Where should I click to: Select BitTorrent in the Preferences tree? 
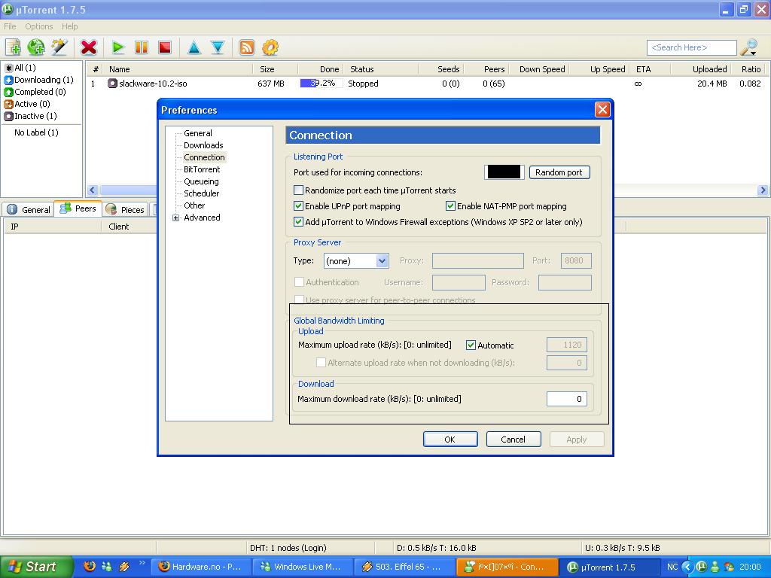(x=202, y=169)
